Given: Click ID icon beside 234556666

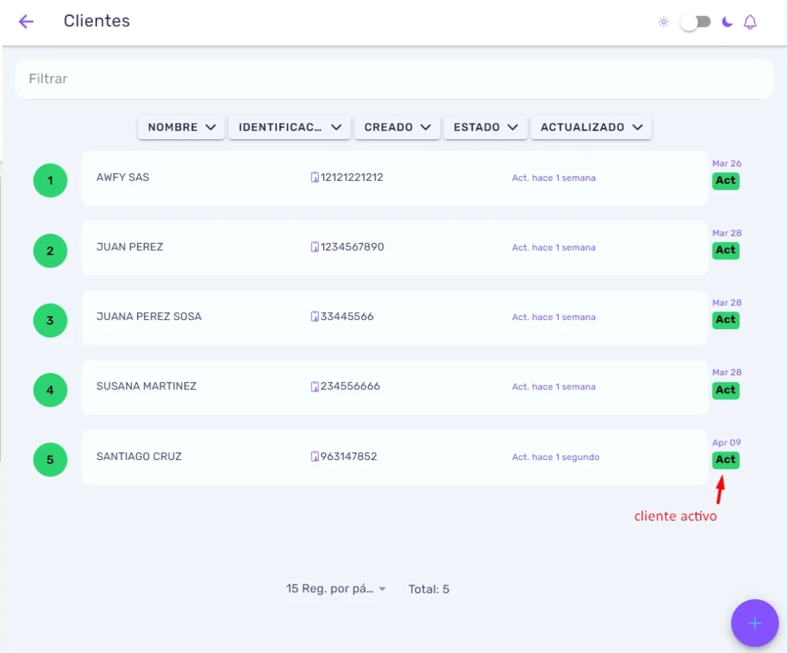Looking at the screenshot, I should click(315, 386).
